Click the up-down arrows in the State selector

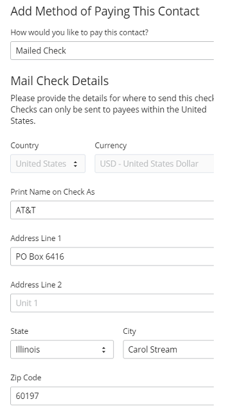pyautogui.click(x=104, y=350)
